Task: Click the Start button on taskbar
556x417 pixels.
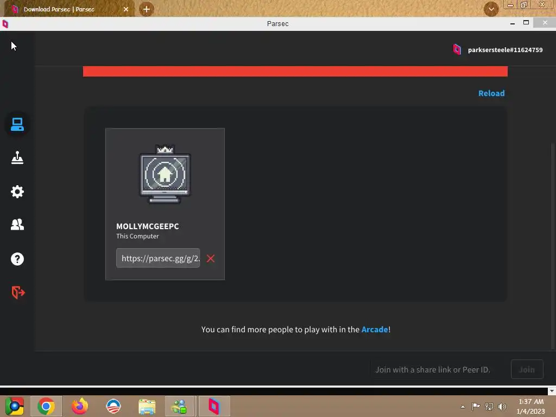Action: pos(15,406)
